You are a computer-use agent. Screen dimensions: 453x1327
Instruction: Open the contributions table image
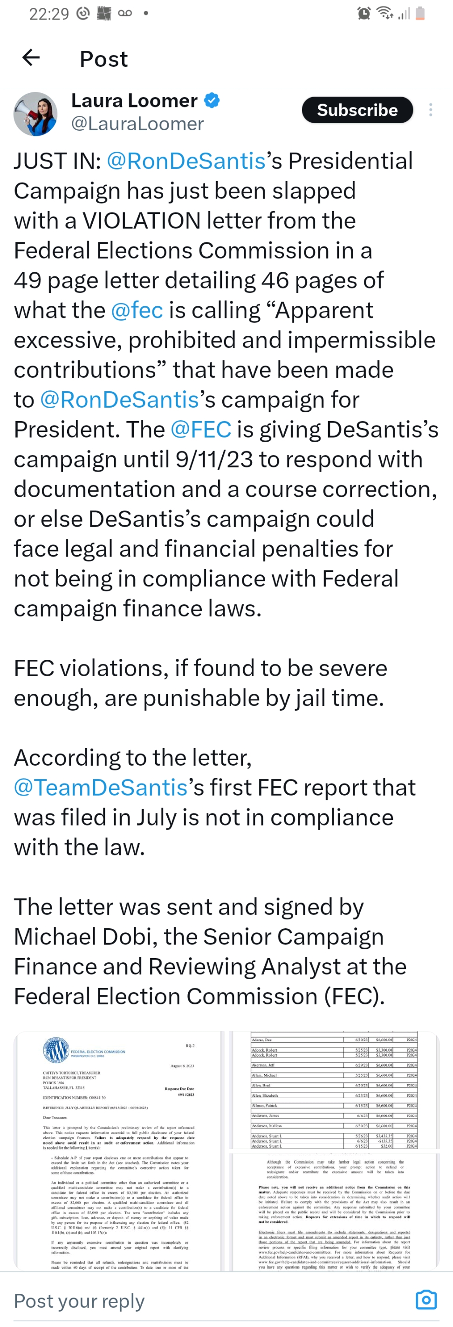point(334,1151)
